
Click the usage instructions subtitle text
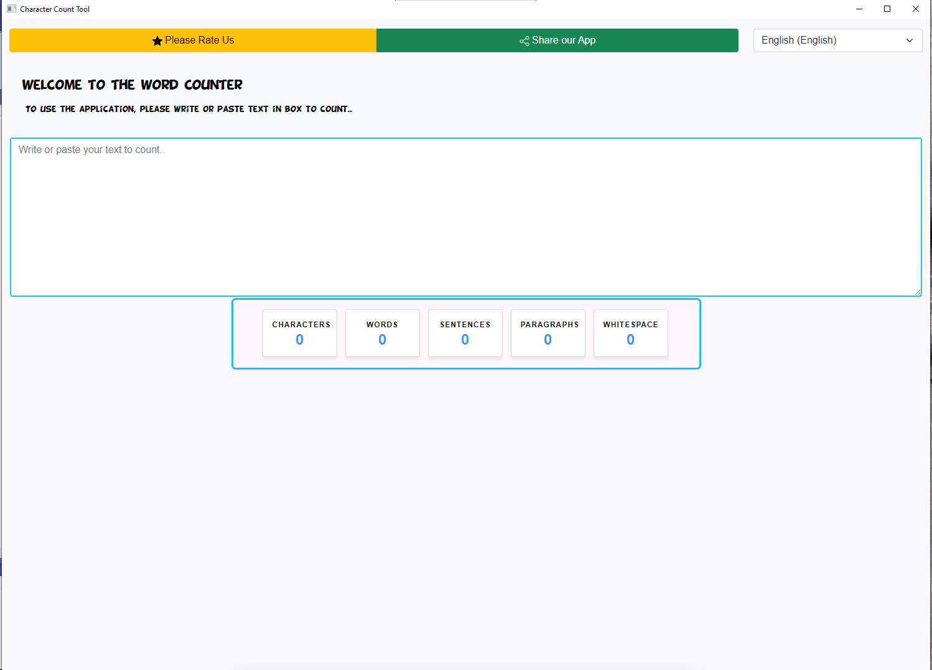[x=189, y=109]
